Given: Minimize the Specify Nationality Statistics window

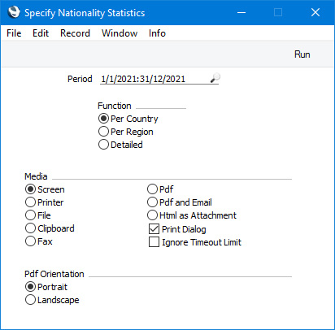Looking at the screenshot, I should tap(241, 12).
